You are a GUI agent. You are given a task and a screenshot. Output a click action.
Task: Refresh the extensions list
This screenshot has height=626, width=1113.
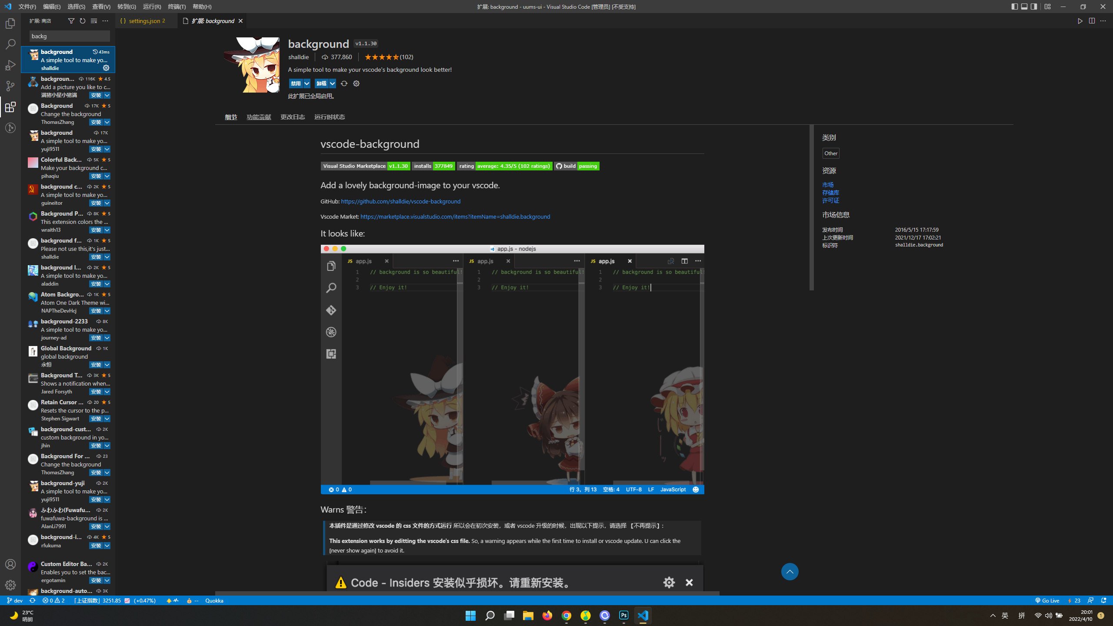(82, 20)
